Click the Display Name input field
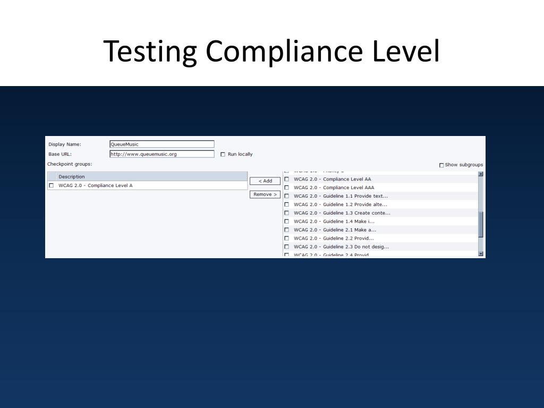This screenshot has height=408, width=544. 162,144
